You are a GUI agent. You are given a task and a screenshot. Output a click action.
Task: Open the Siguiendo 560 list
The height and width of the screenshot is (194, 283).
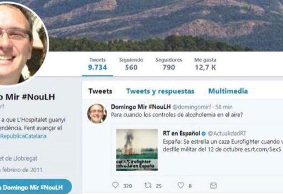(x=131, y=64)
